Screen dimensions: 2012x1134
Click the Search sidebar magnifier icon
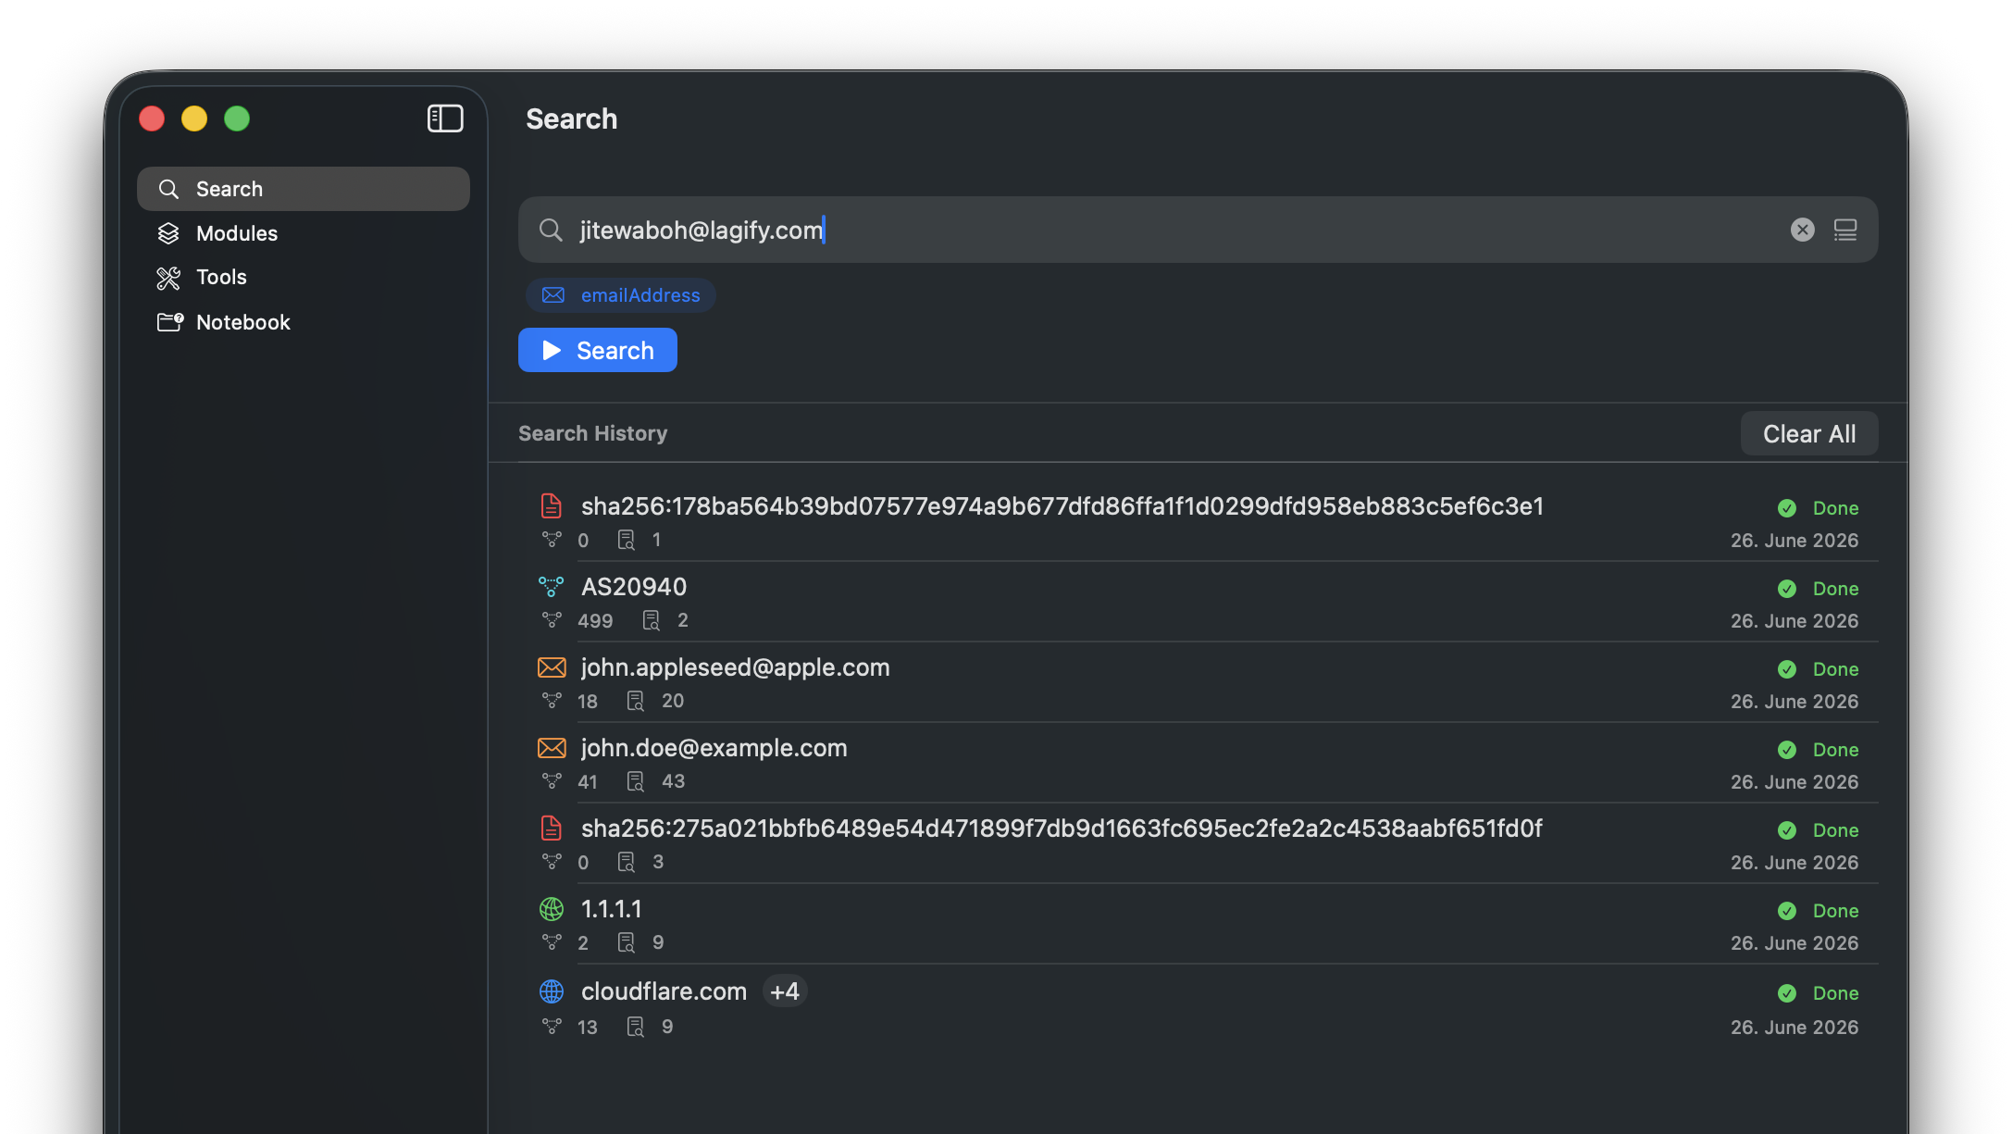tap(168, 189)
